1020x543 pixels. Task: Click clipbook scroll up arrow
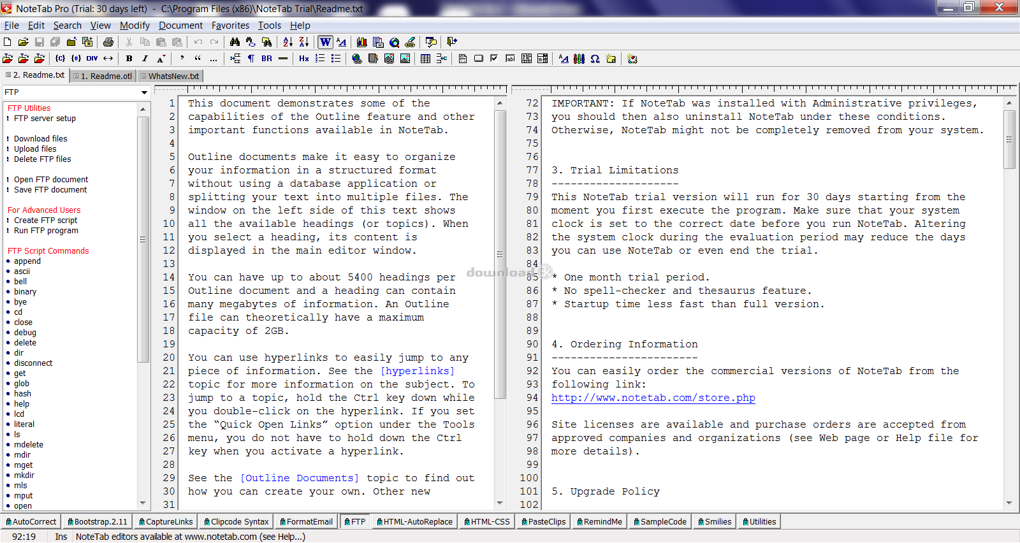(x=143, y=110)
